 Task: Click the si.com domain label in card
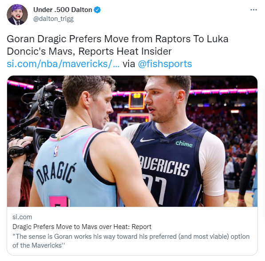coord(22,217)
